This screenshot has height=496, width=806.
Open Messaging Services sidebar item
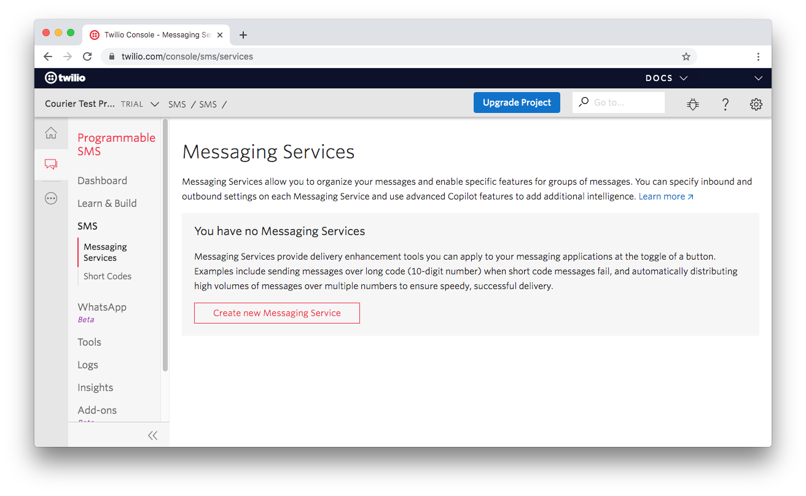pos(105,252)
